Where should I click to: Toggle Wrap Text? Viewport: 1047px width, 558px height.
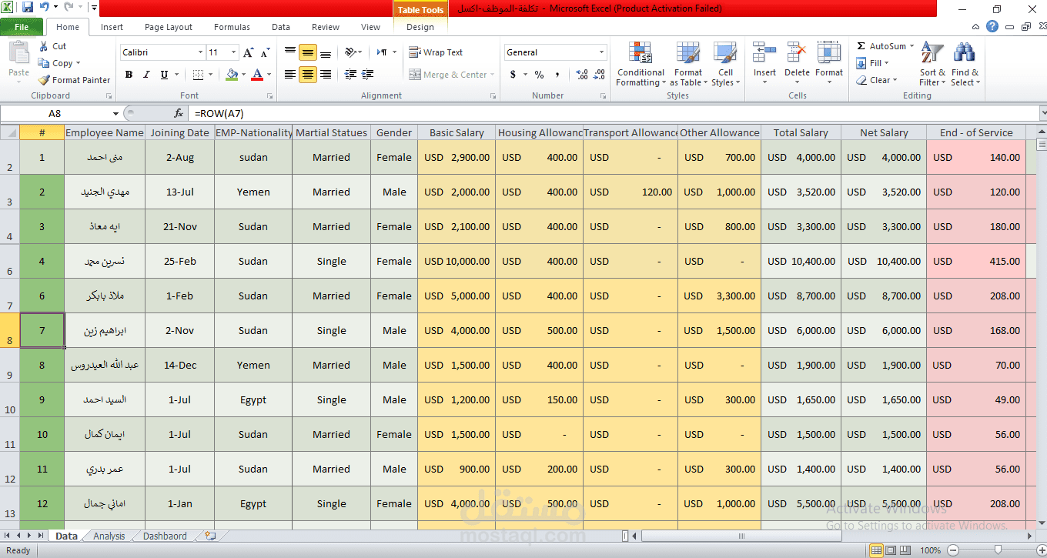coord(436,52)
